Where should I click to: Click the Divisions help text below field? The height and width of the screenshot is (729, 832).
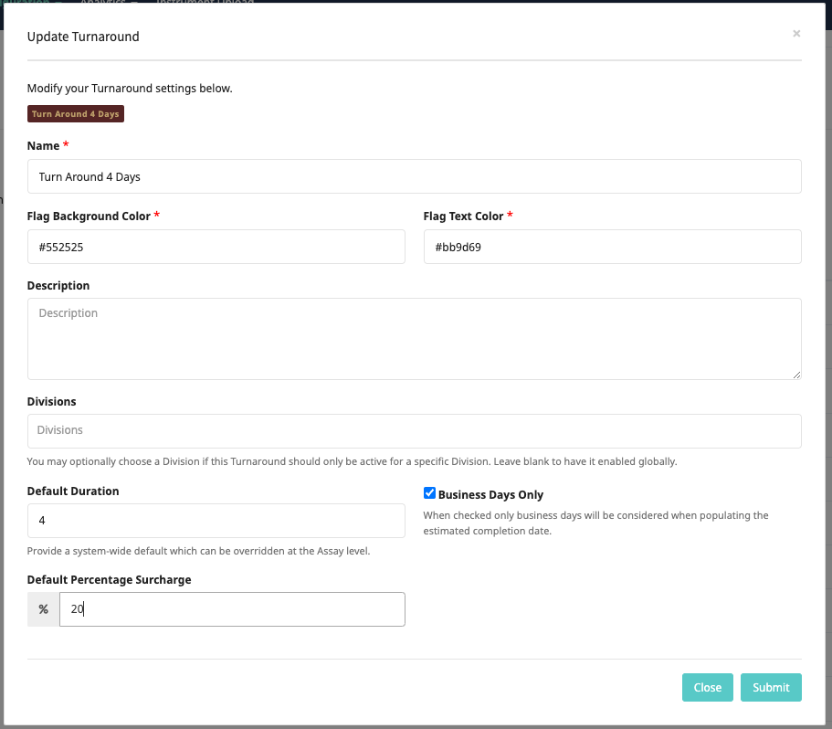coord(352,461)
